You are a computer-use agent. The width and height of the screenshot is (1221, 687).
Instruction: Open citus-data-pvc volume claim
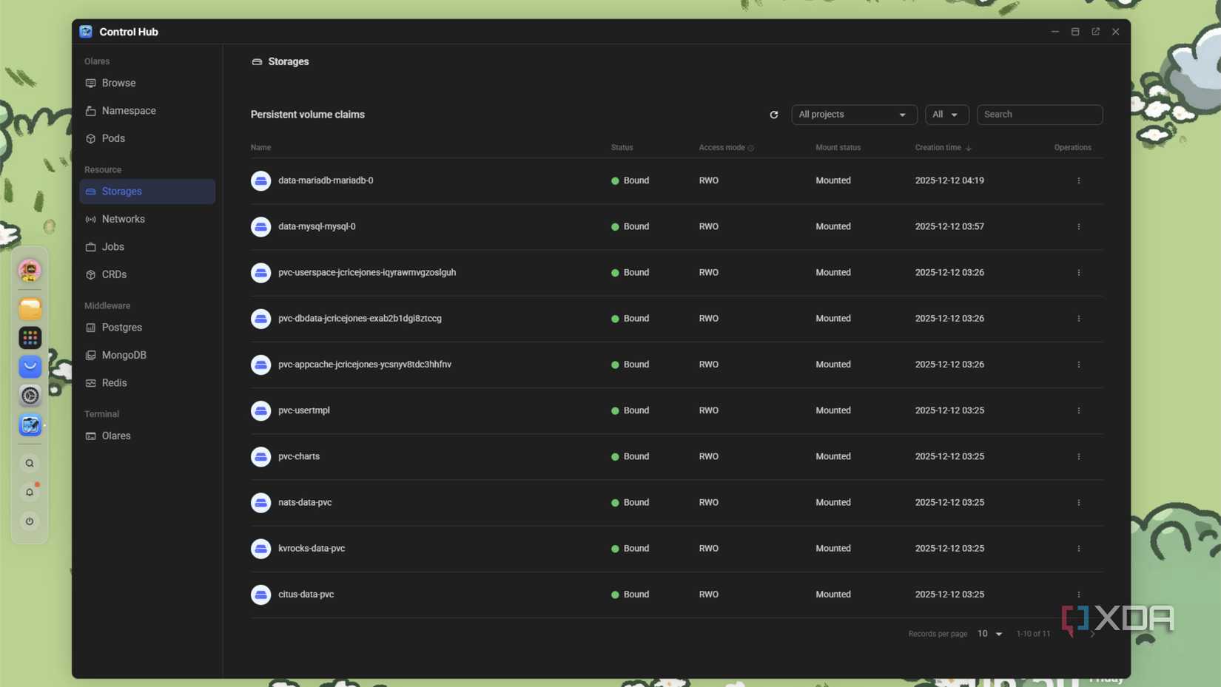pos(306,595)
